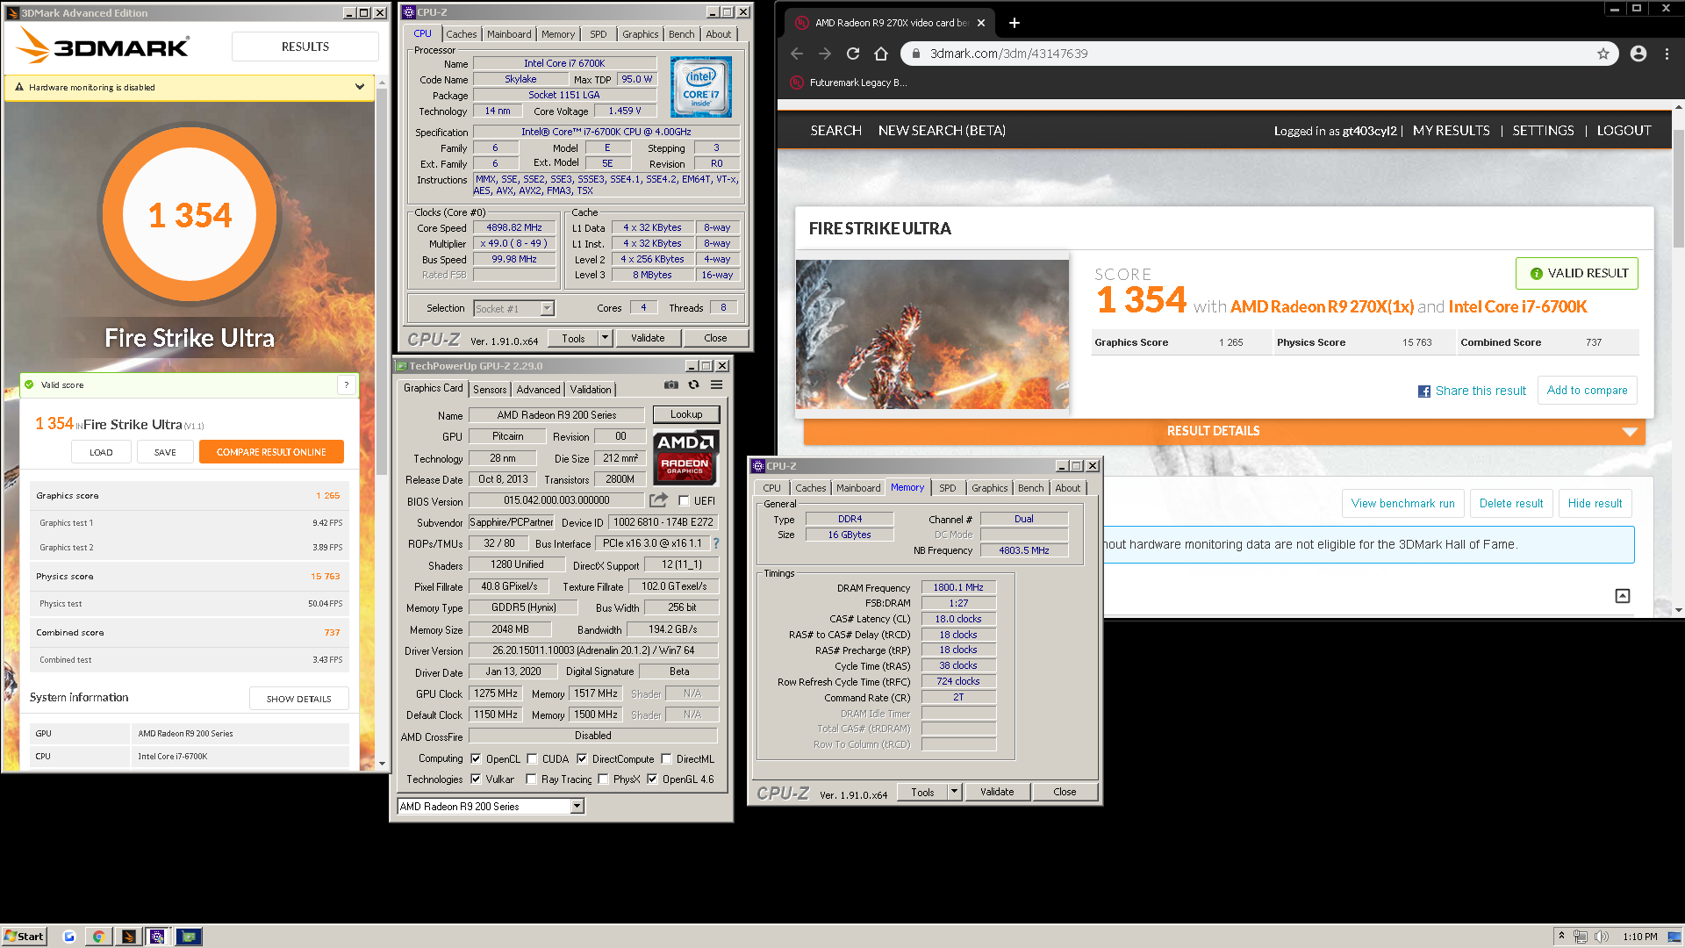Open MY RESULTS in the 3dmark site menu
This screenshot has width=1685, height=948.
click(x=1451, y=130)
